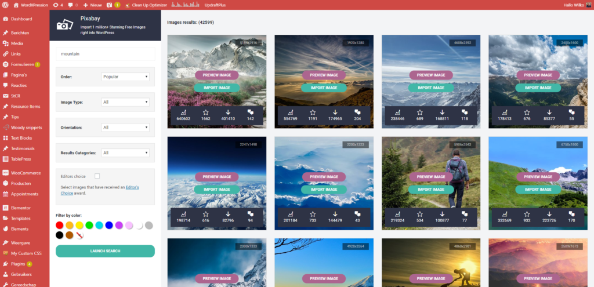Filter by grey color swatch
The width and height of the screenshot is (594, 287).
pos(149,226)
